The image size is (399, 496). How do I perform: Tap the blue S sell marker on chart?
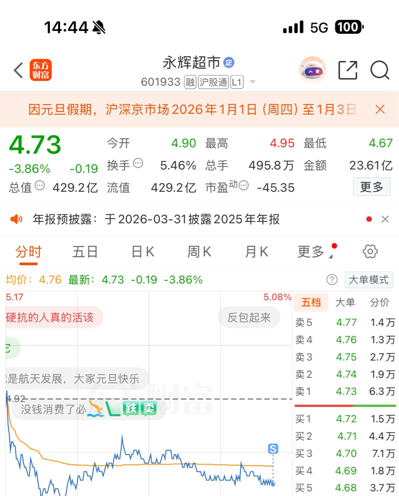[273, 449]
